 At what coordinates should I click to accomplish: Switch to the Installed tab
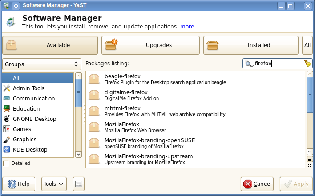click(x=250, y=45)
